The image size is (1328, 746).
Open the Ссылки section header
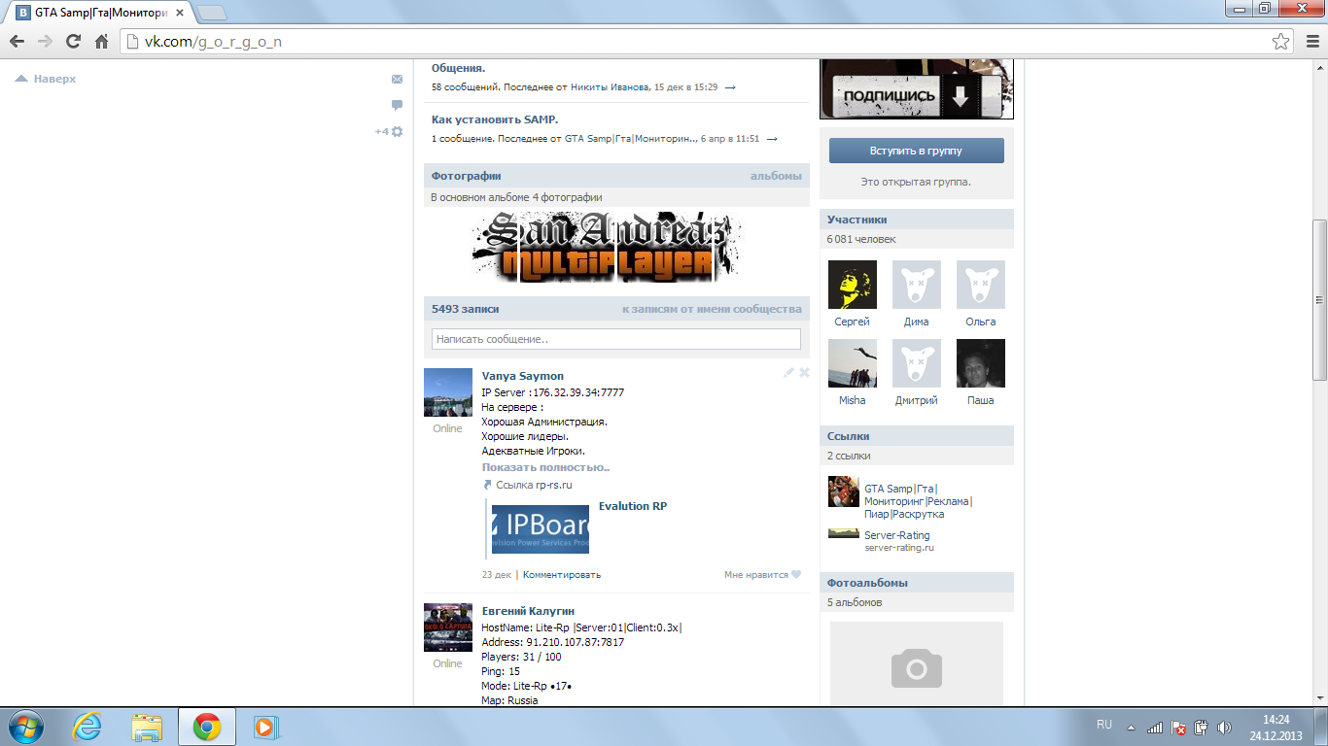tap(917, 436)
